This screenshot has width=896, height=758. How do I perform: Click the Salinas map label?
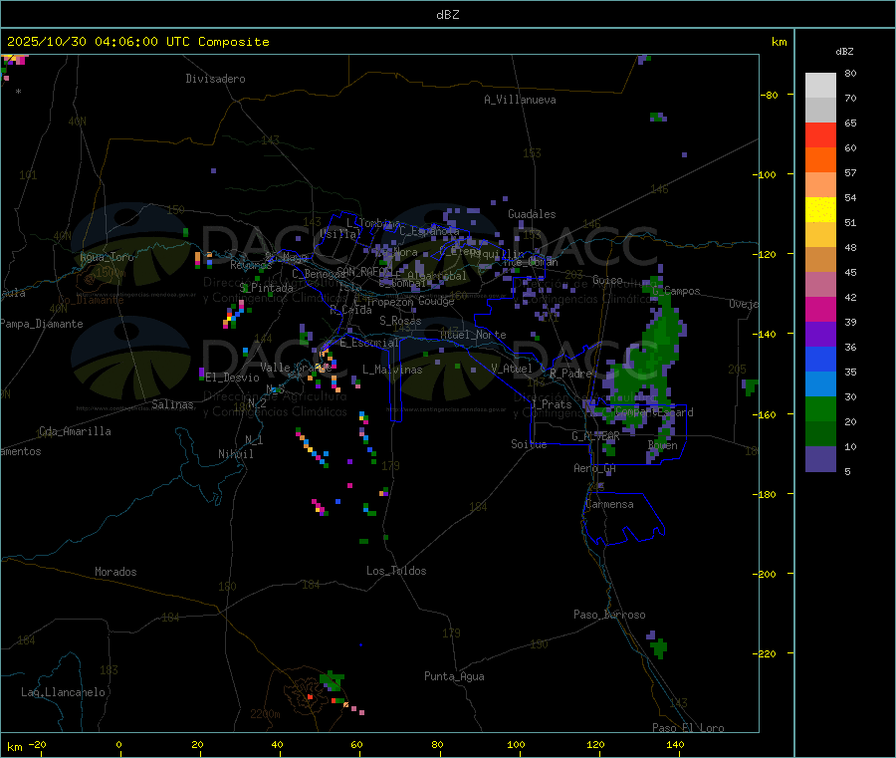point(172,405)
